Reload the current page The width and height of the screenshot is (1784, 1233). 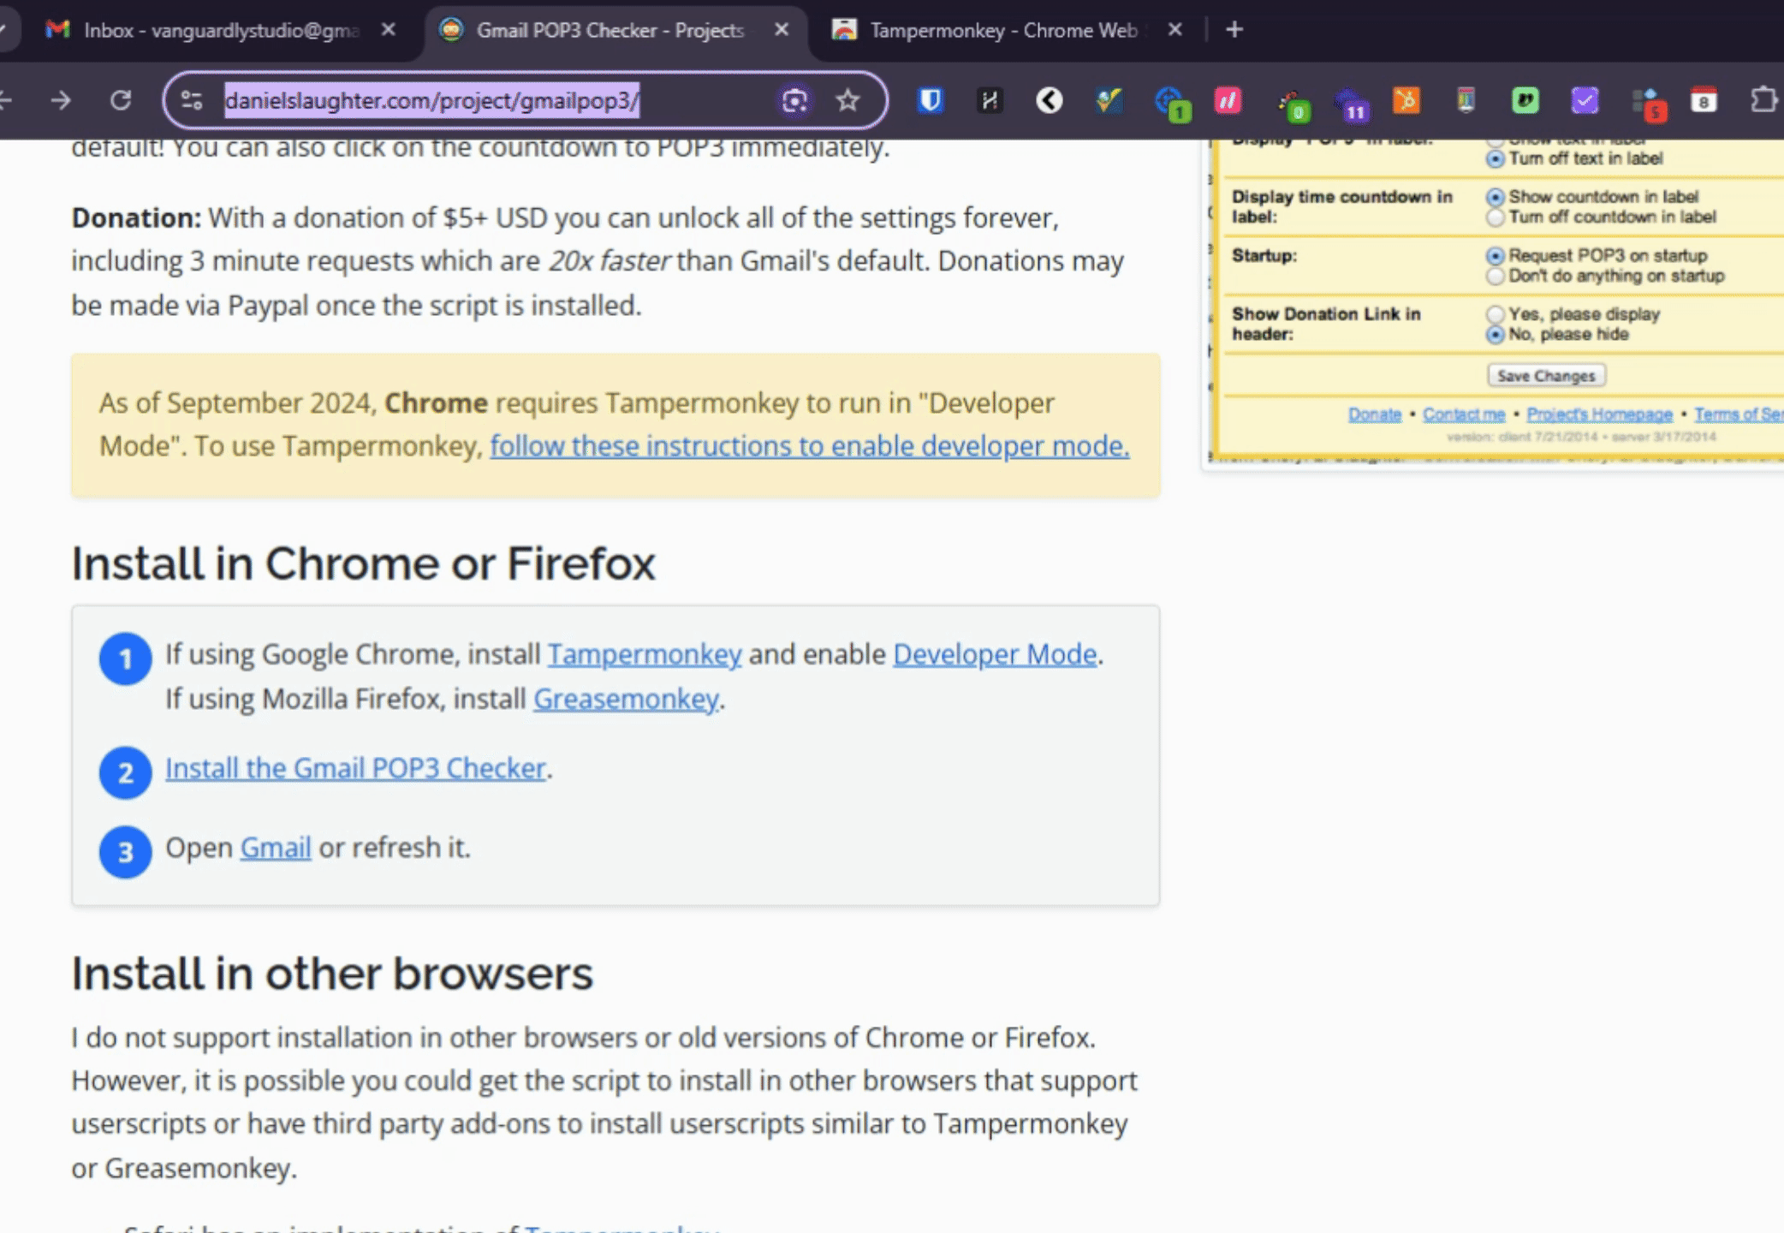(121, 101)
